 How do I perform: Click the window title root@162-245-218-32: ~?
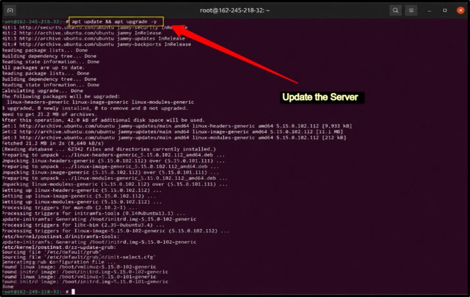point(235,11)
